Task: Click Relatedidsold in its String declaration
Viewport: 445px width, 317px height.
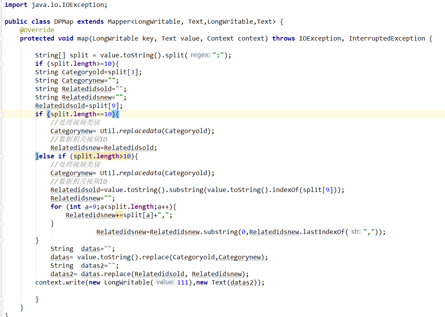Action: (x=87, y=89)
